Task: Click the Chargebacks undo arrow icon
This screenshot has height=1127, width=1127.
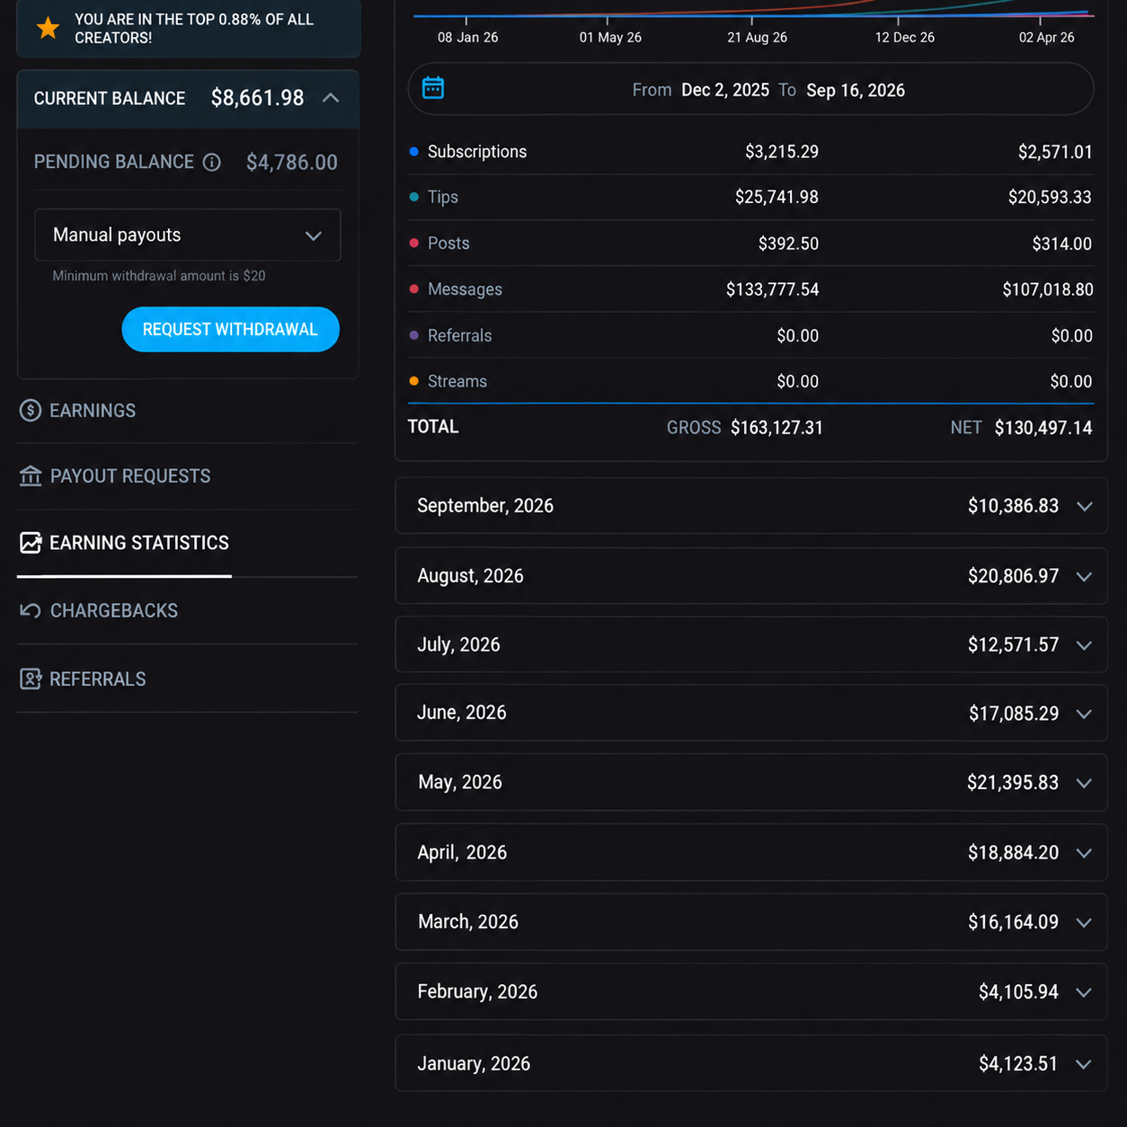Action: point(31,611)
